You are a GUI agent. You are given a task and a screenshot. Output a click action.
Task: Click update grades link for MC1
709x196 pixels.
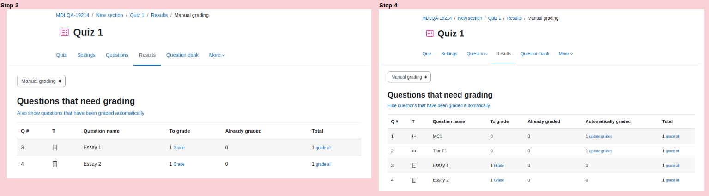[x=600, y=137]
